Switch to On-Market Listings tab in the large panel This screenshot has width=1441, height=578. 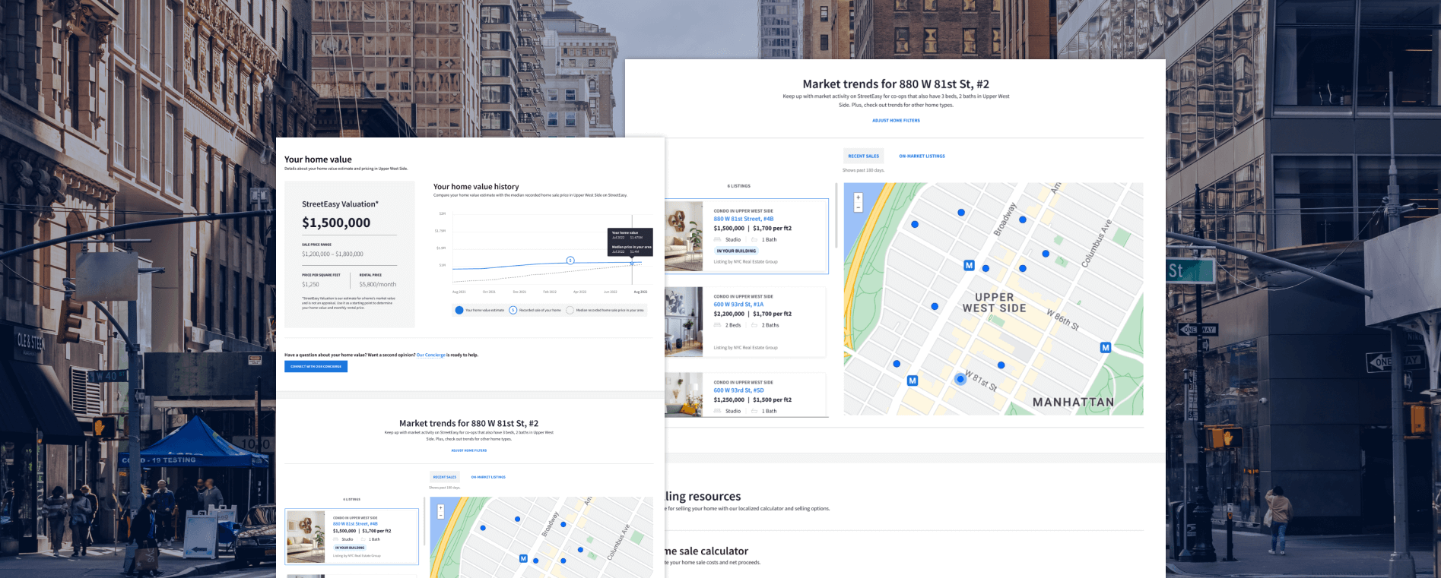click(x=922, y=156)
